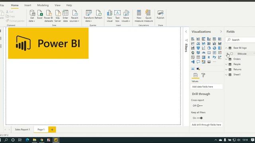
Task: Click the Add data fields here well
Action: coord(206,87)
